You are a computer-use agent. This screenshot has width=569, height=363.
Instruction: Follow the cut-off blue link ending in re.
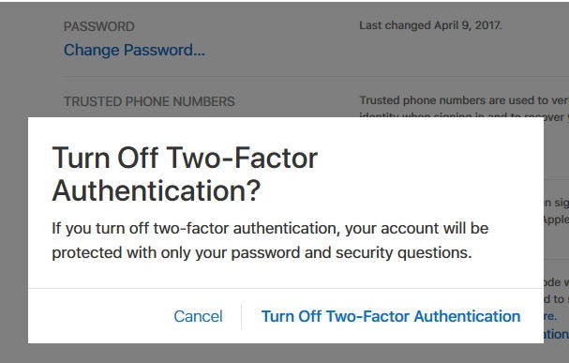click(x=549, y=316)
